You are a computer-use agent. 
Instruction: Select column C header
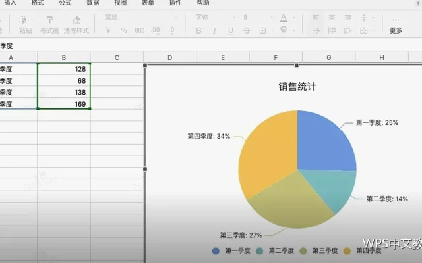pyautogui.click(x=117, y=57)
